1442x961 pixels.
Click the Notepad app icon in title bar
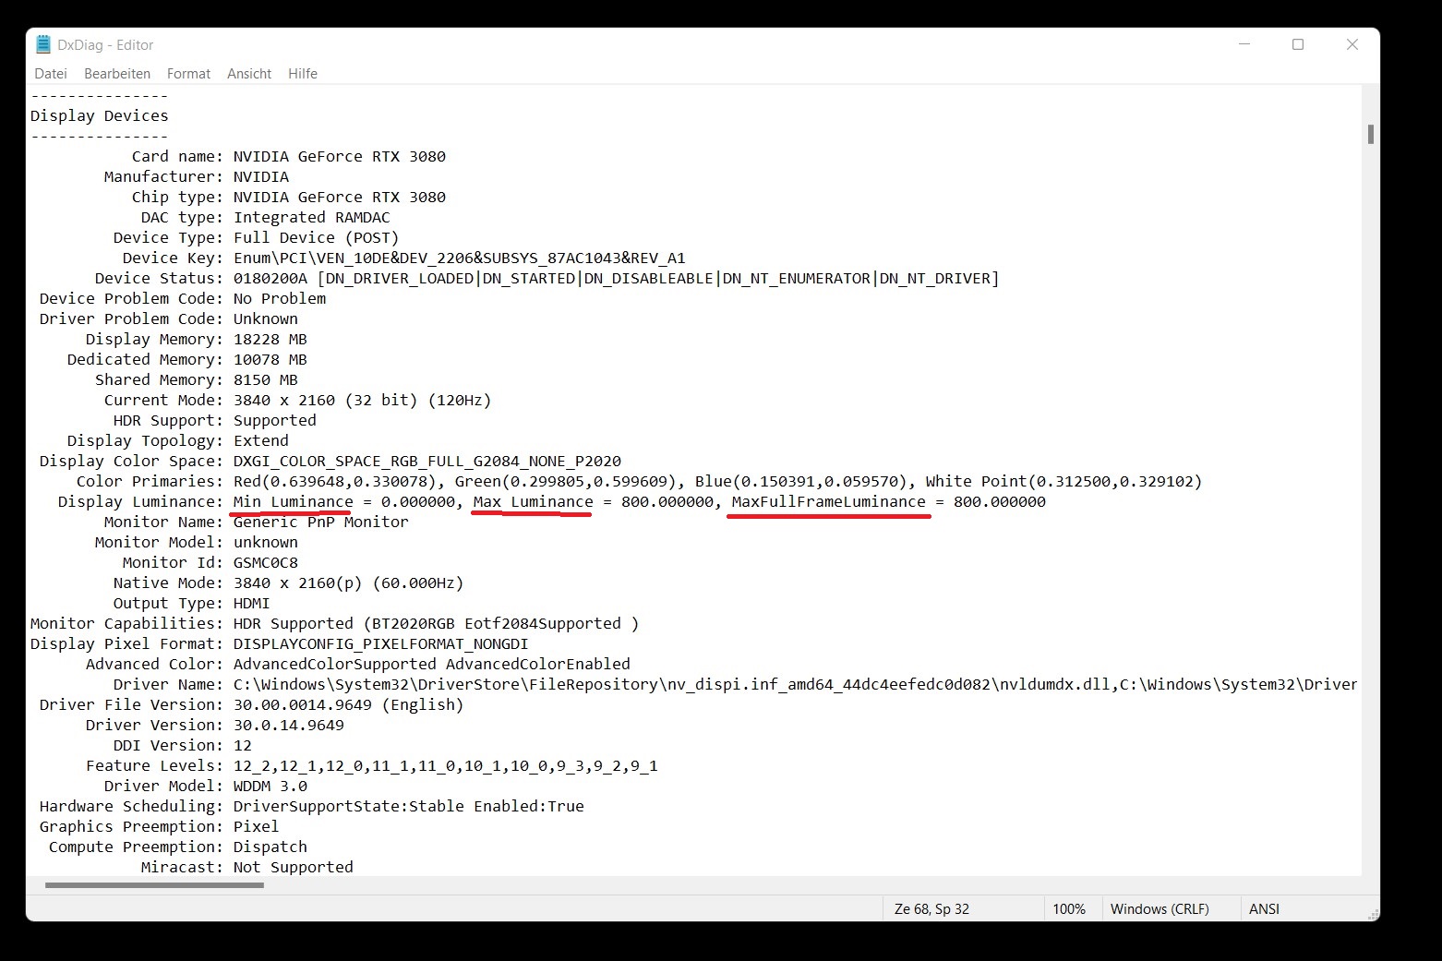tap(42, 44)
